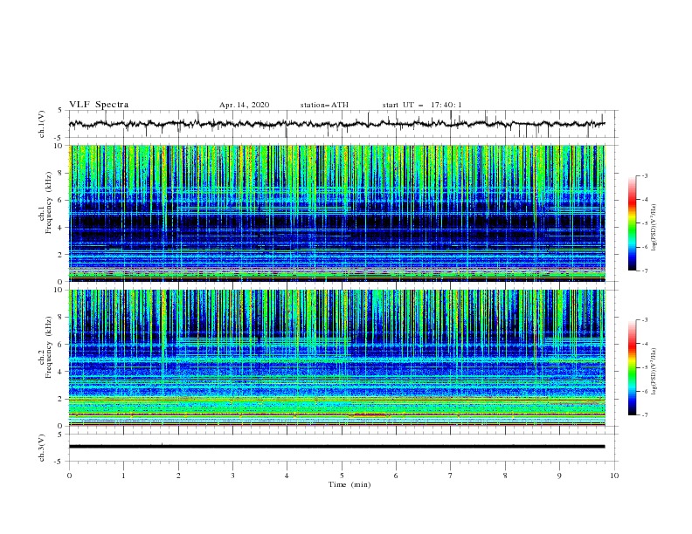
Task: Click the ch.1 voltage waveform trace
Action: tap(337, 124)
